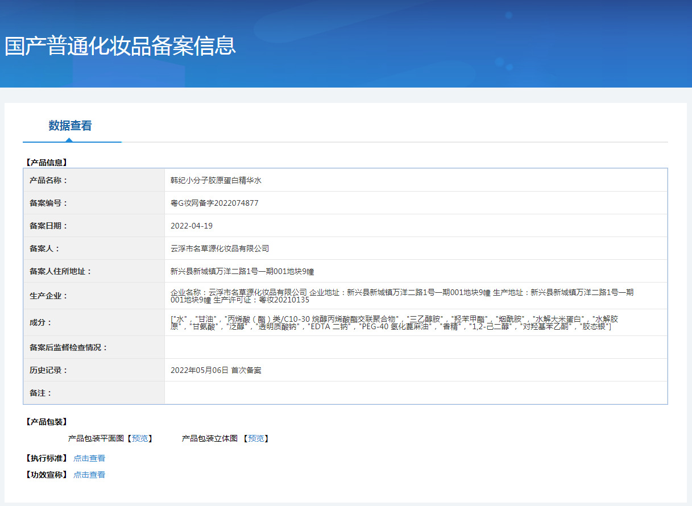The height and width of the screenshot is (506, 692).
Task: Preview the 产品包装平面图 image
Action: pos(139,438)
